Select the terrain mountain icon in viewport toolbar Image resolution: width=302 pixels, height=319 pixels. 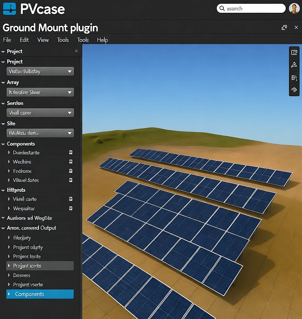coord(294,65)
